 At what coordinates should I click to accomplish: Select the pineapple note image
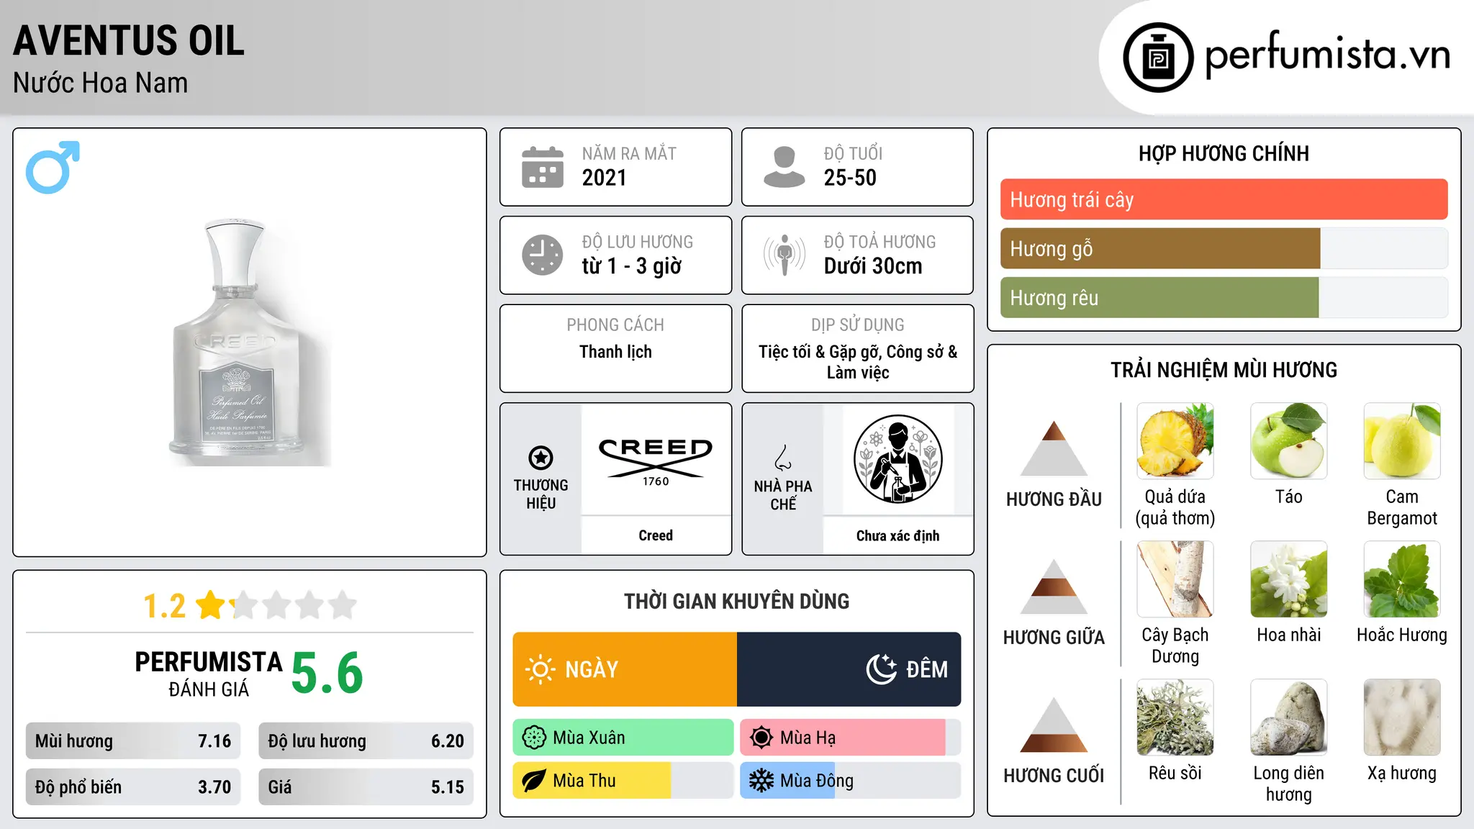(x=1175, y=440)
